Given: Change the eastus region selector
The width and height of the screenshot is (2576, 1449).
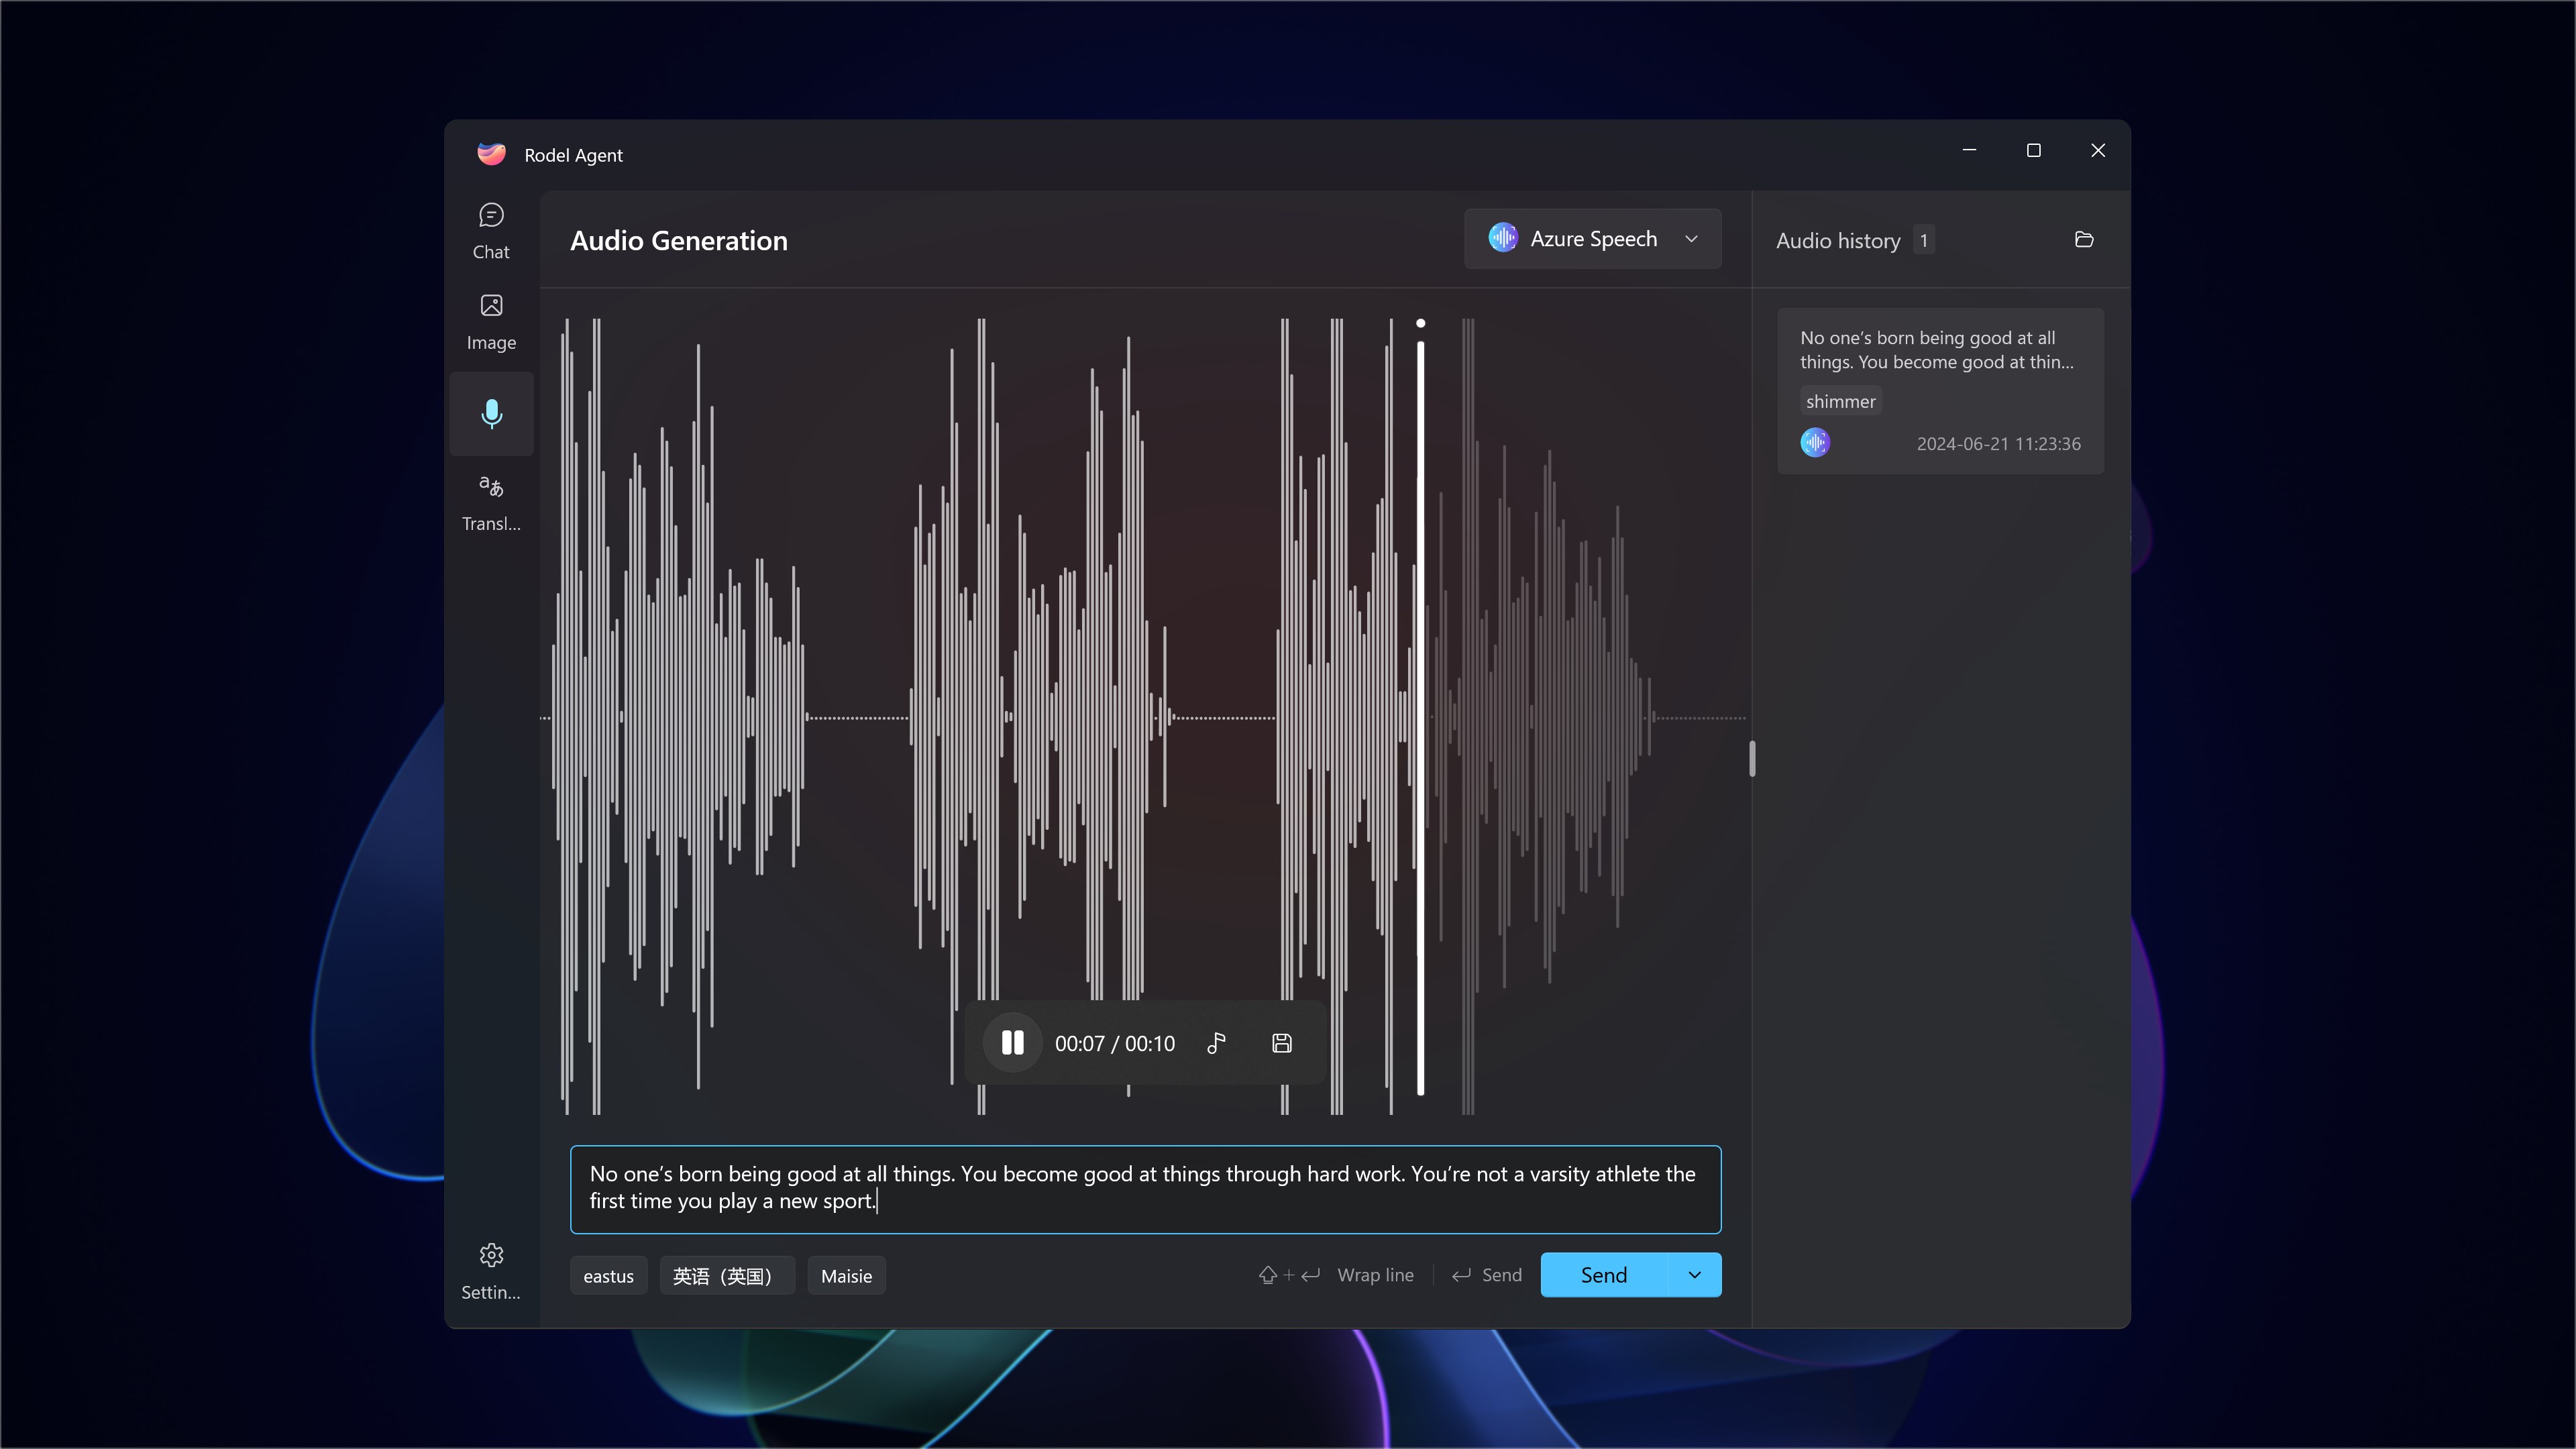Looking at the screenshot, I should coord(608,1276).
